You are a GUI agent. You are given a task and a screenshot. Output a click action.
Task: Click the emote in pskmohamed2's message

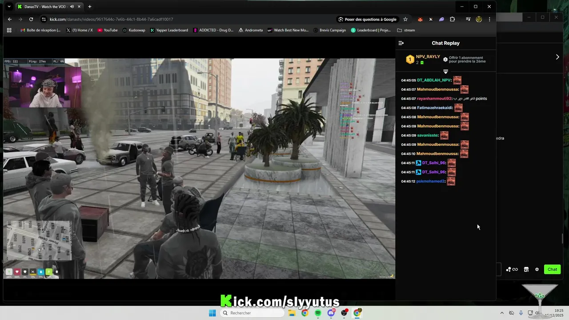click(451, 181)
